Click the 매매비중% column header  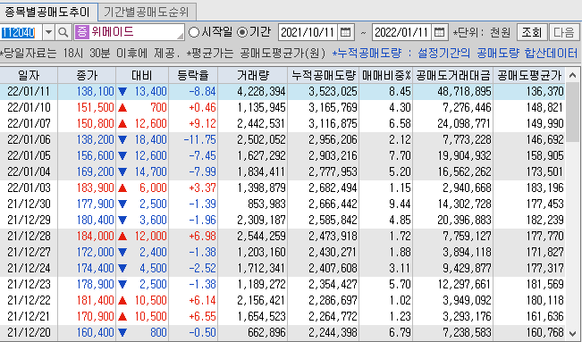(386, 75)
